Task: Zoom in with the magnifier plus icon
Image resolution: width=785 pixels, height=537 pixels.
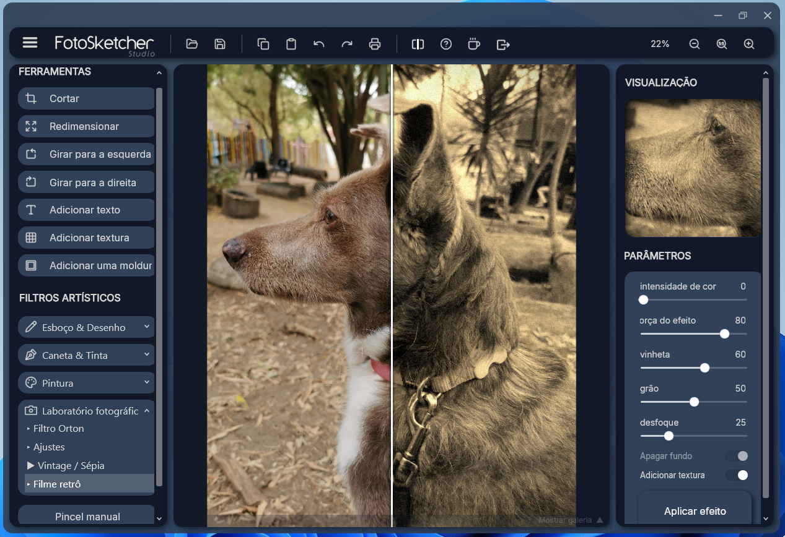Action: [x=749, y=44]
